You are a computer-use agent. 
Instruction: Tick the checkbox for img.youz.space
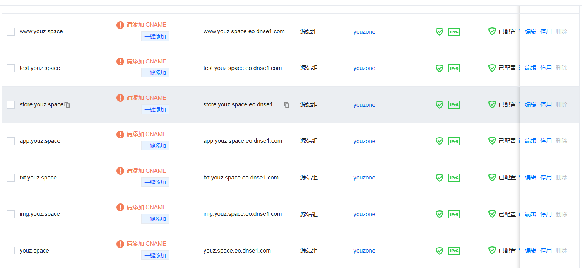point(11,214)
